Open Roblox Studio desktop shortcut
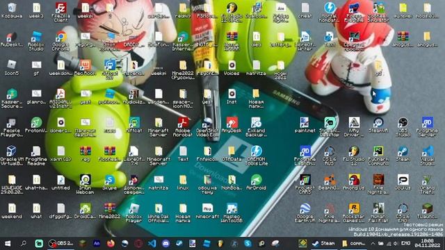Viewport: 445px width, 250px height. click(x=36, y=41)
